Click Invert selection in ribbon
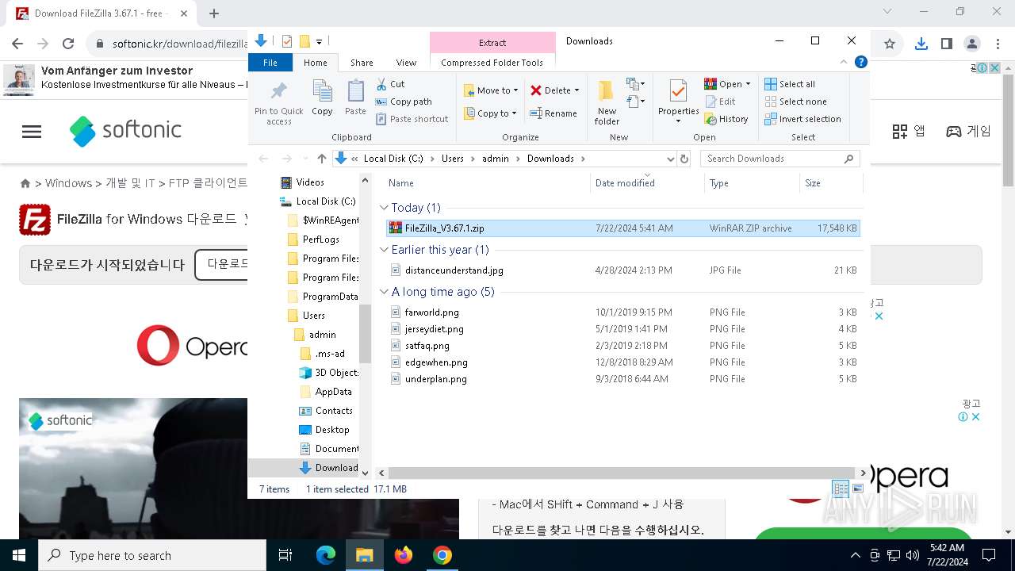 point(802,119)
